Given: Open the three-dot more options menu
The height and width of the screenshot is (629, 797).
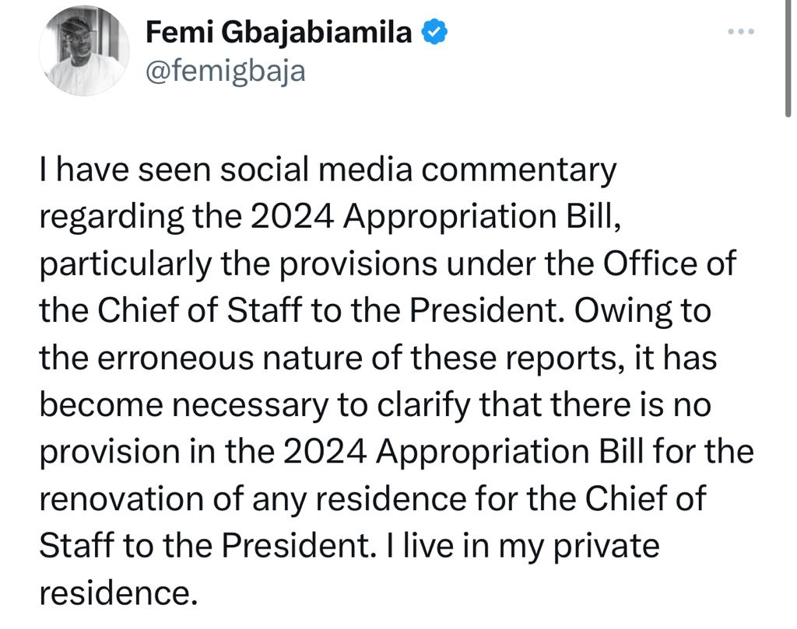Looking at the screenshot, I should click(740, 32).
